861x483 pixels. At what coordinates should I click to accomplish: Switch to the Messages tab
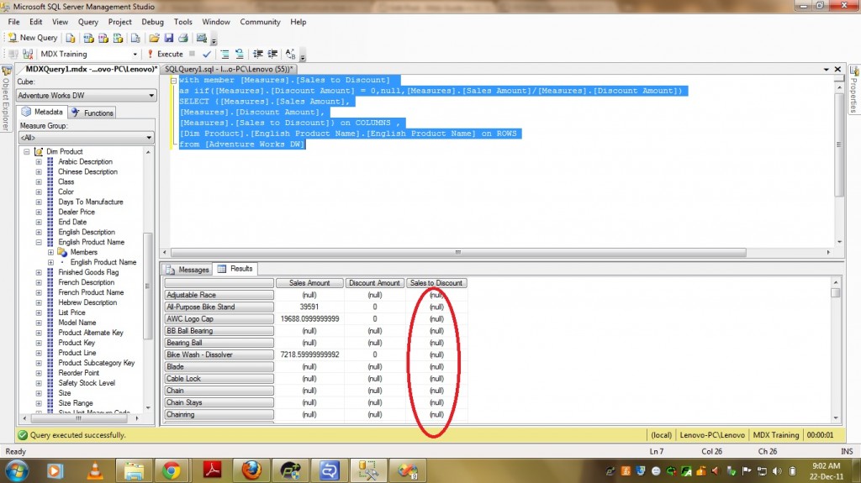(188, 270)
